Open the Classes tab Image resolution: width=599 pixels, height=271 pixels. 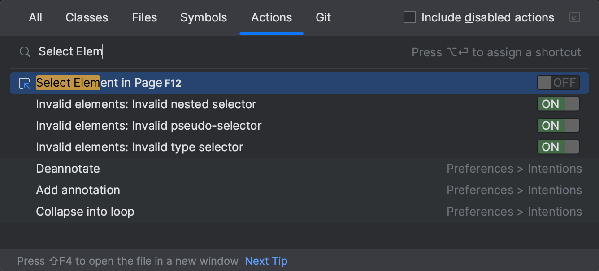(x=87, y=17)
